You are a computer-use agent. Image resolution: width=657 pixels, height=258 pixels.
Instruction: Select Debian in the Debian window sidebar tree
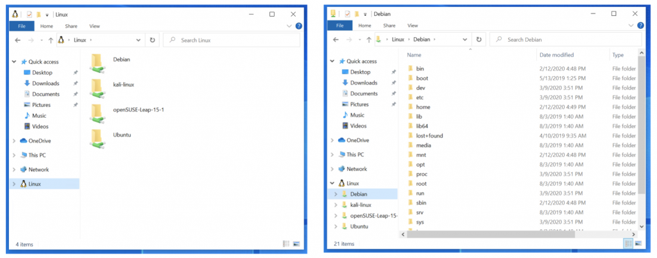point(358,194)
